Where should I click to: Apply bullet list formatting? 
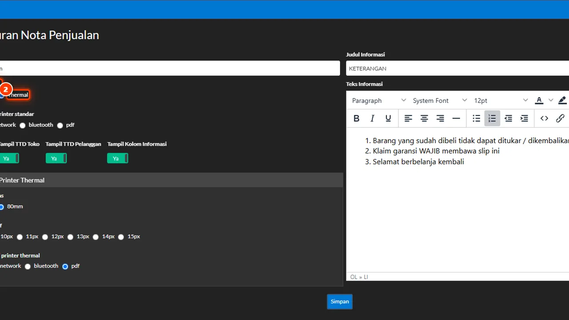[476, 118]
